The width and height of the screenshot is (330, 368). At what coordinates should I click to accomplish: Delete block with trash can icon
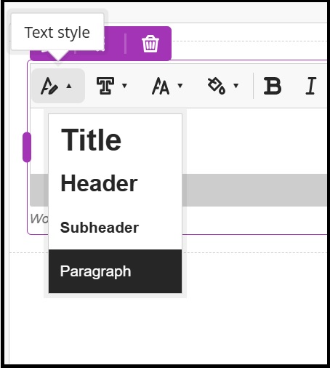coord(150,44)
